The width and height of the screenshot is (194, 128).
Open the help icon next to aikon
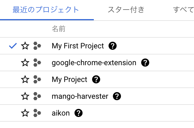click(x=79, y=113)
